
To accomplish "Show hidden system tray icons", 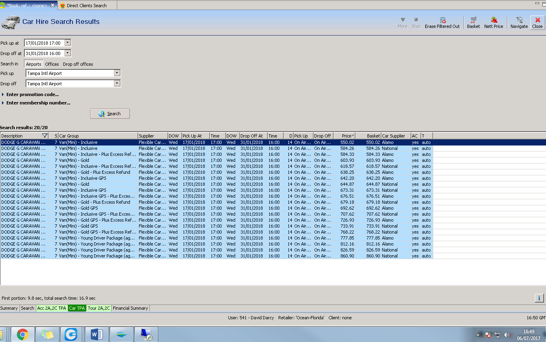I will click(x=479, y=335).
